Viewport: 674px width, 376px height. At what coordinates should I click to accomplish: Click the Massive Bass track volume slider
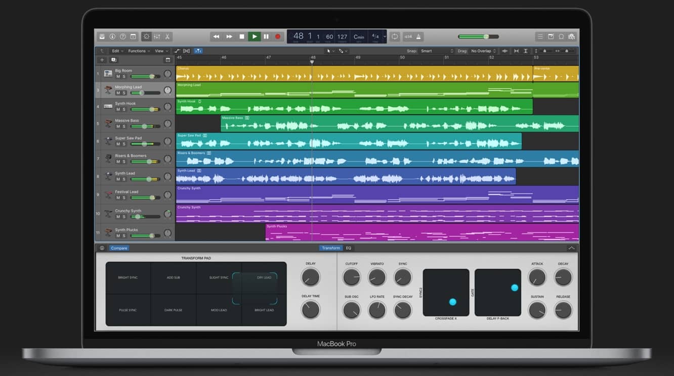(145, 126)
